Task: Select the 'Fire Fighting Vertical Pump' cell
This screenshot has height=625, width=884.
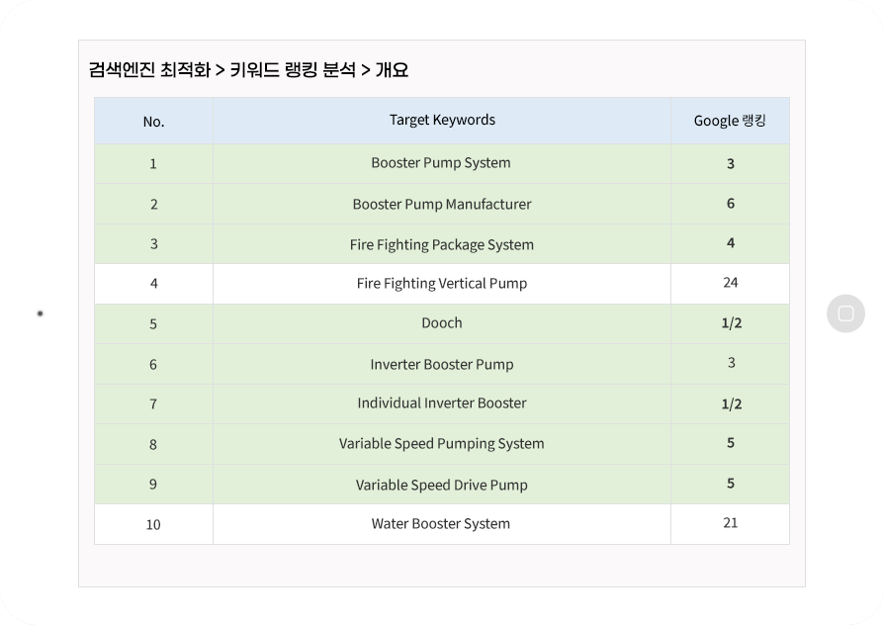Action: (442, 284)
